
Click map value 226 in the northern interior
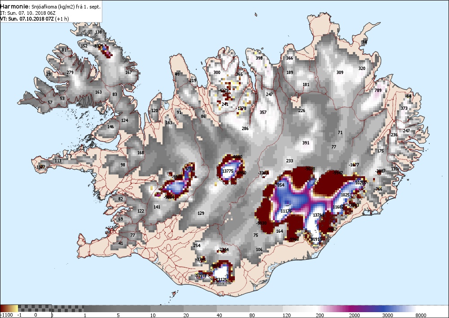302,110
